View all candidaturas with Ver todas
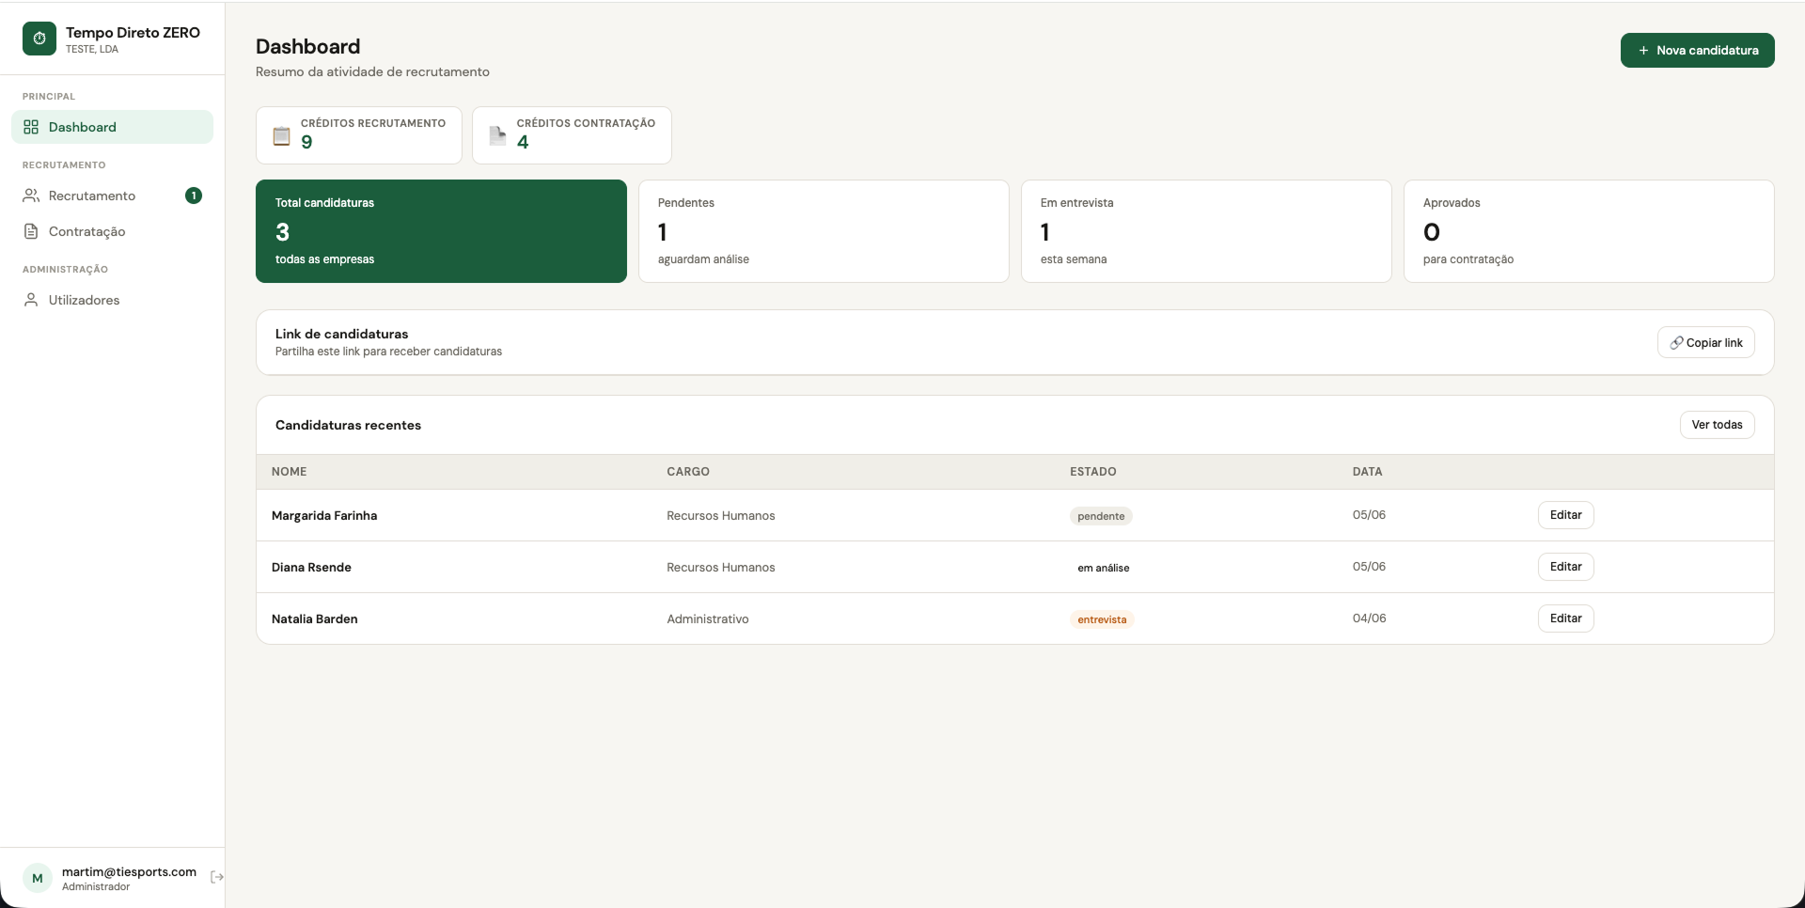Viewport: 1805px width, 908px height. click(1717, 425)
